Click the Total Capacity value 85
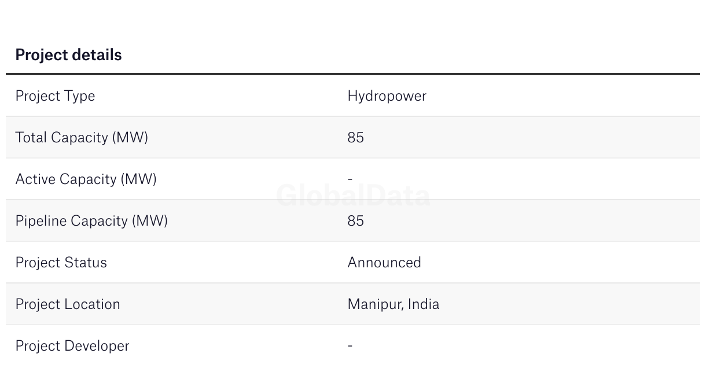The height and width of the screenshot is (390, 706). pyautogui.click(x=356, y=138)
